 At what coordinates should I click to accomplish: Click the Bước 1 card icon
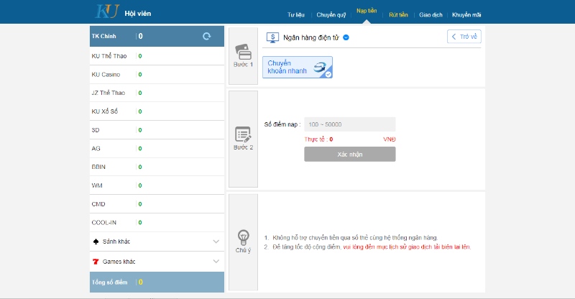point(243,53)
